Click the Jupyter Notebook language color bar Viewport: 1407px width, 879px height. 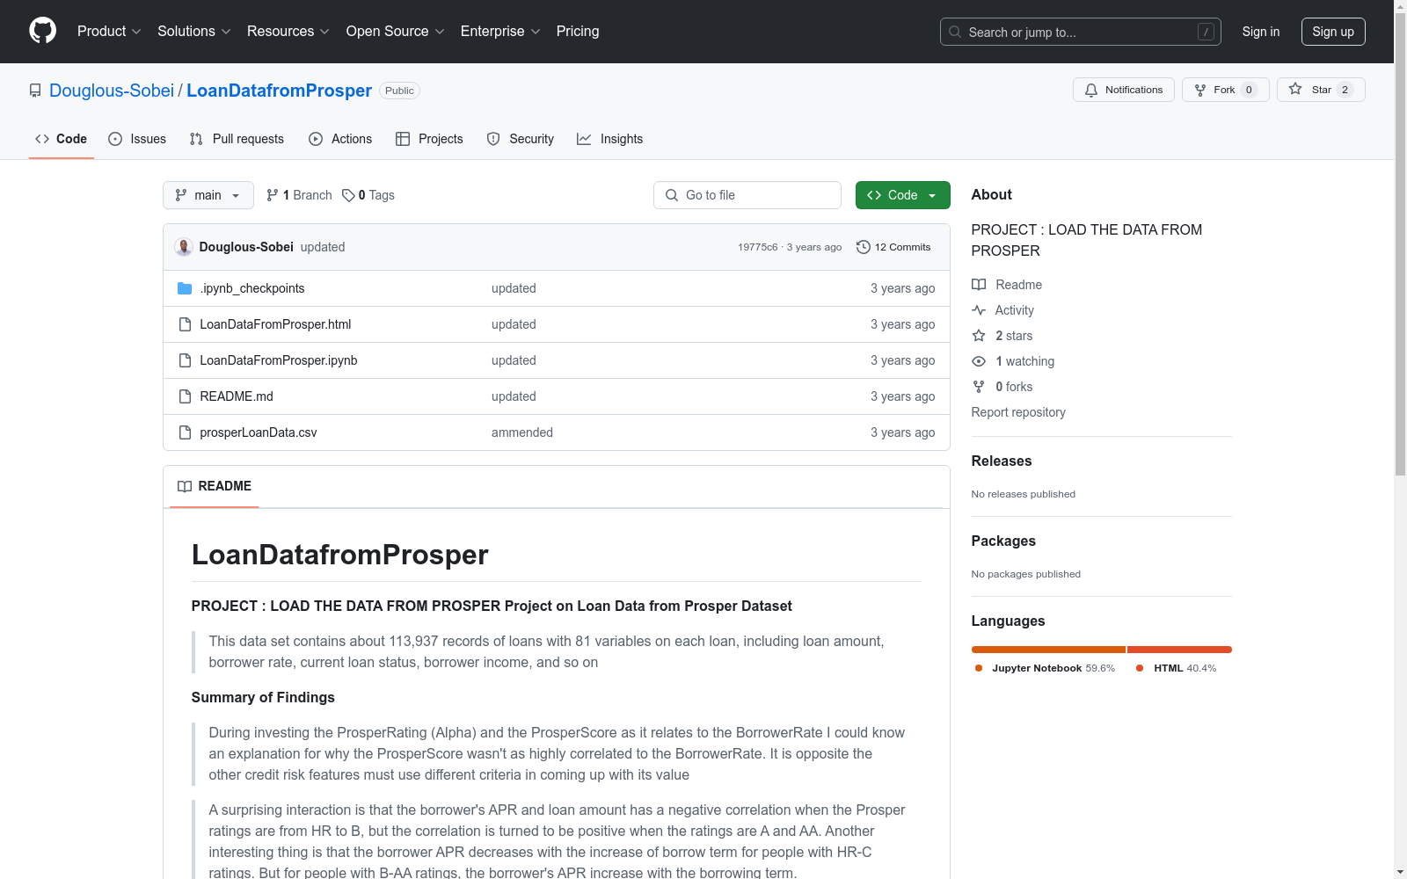(x=1046, y=650)
